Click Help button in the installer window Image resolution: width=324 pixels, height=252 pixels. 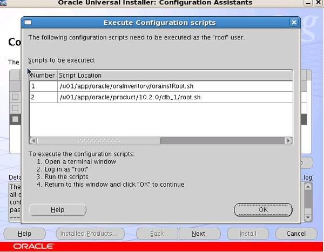pos(25,234)
